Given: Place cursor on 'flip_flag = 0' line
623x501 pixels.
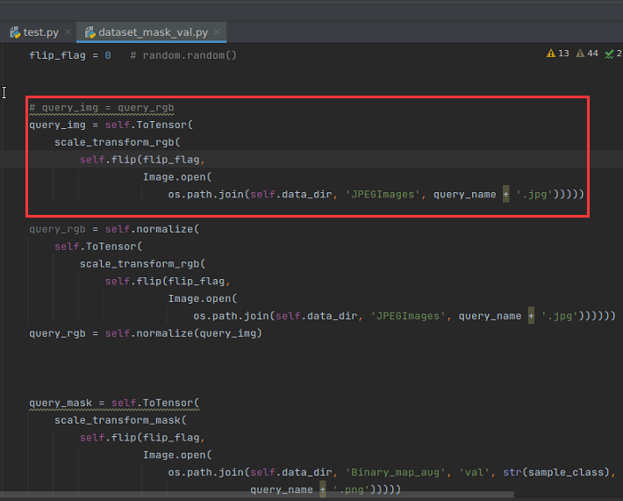Looking at the screenshot, I should tap(70, 55).
